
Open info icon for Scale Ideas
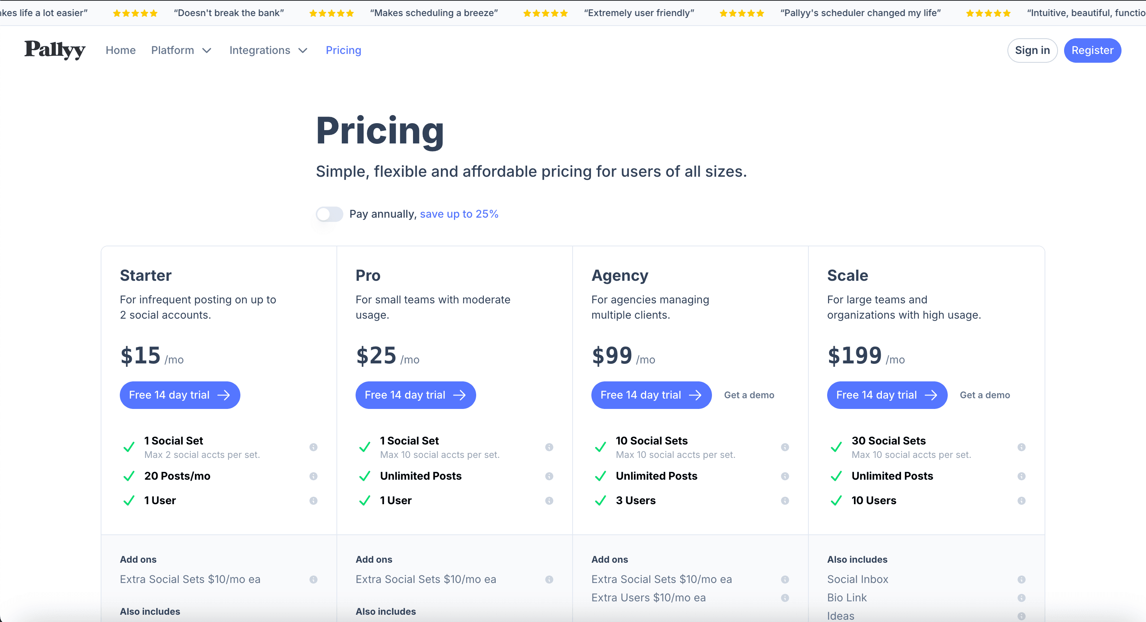point(1022,616)
